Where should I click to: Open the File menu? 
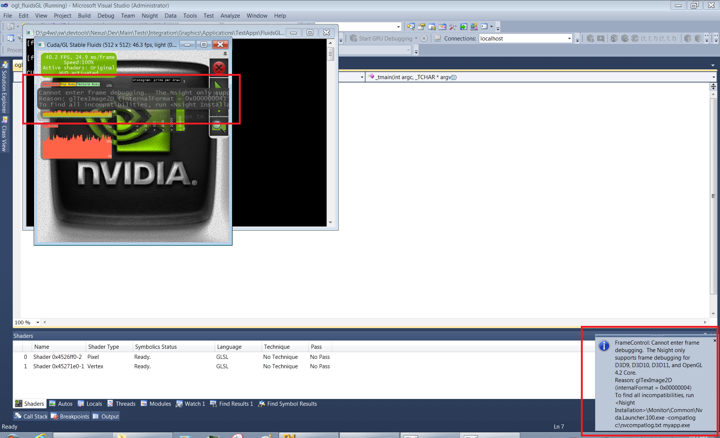7,15
